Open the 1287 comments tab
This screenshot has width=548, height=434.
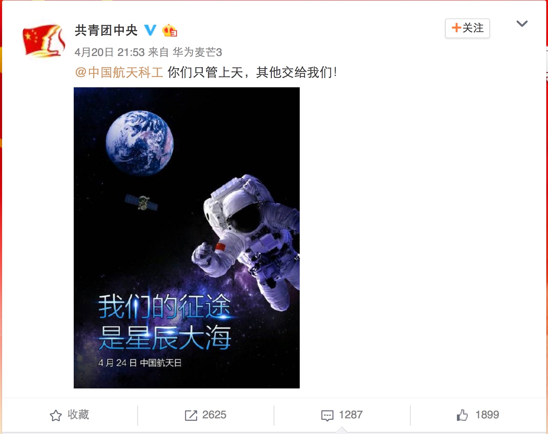342,415
